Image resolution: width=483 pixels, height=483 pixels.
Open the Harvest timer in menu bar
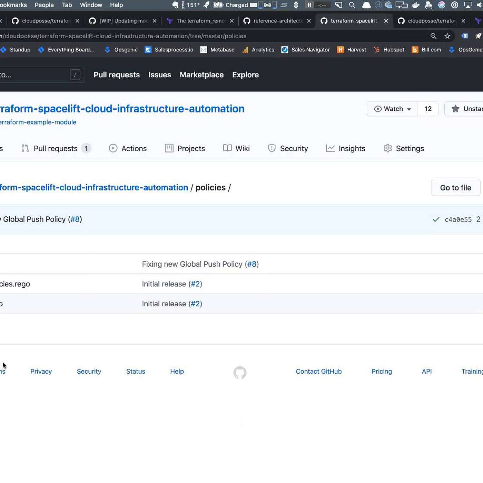[318, 5]
